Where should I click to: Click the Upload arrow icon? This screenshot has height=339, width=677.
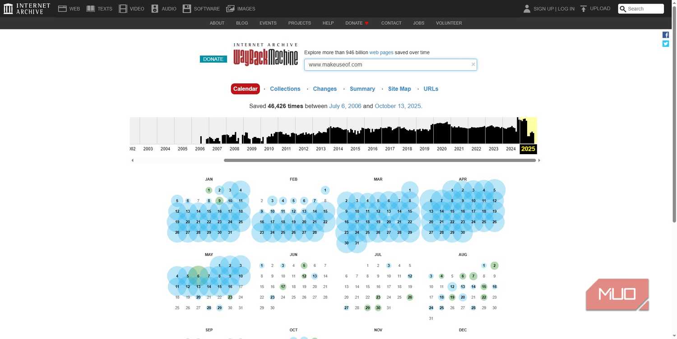[x=584, y=9]
